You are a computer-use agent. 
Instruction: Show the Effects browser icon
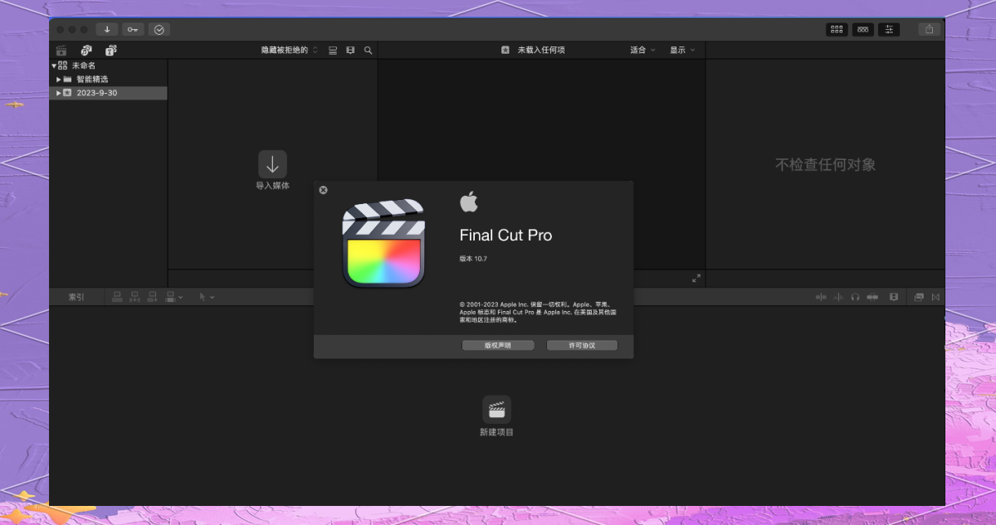919,297
